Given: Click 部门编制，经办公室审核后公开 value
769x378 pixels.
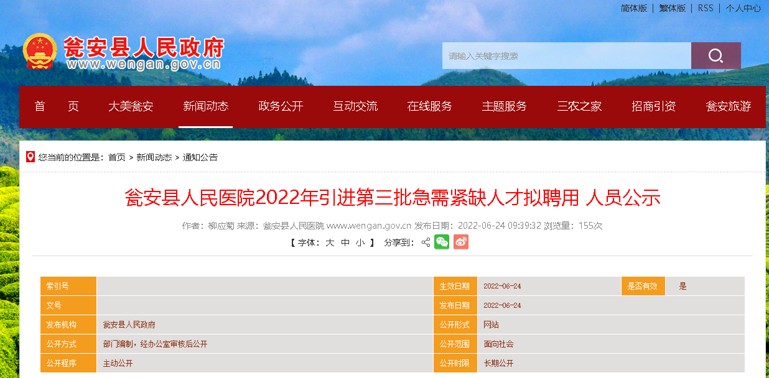Looking at the screenshot, I should pos(155,344).
